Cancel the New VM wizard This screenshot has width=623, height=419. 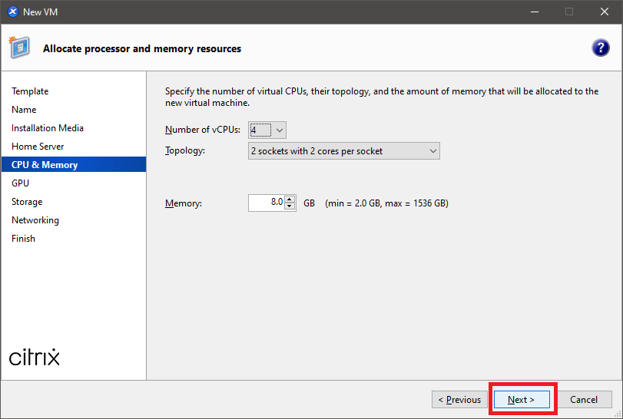tap(584, 400)
